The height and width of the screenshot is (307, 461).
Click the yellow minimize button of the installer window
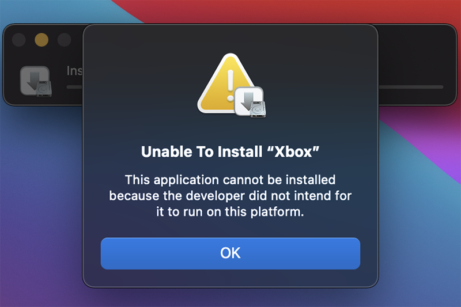(x=41, y=40)
